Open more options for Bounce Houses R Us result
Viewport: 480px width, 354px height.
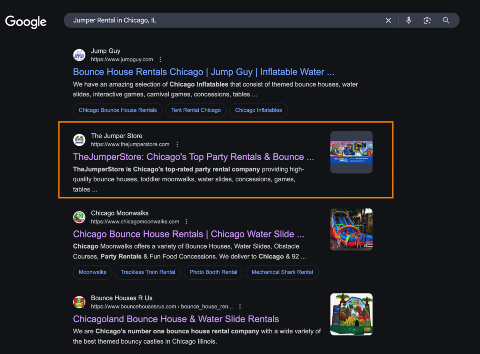point(240,306)
